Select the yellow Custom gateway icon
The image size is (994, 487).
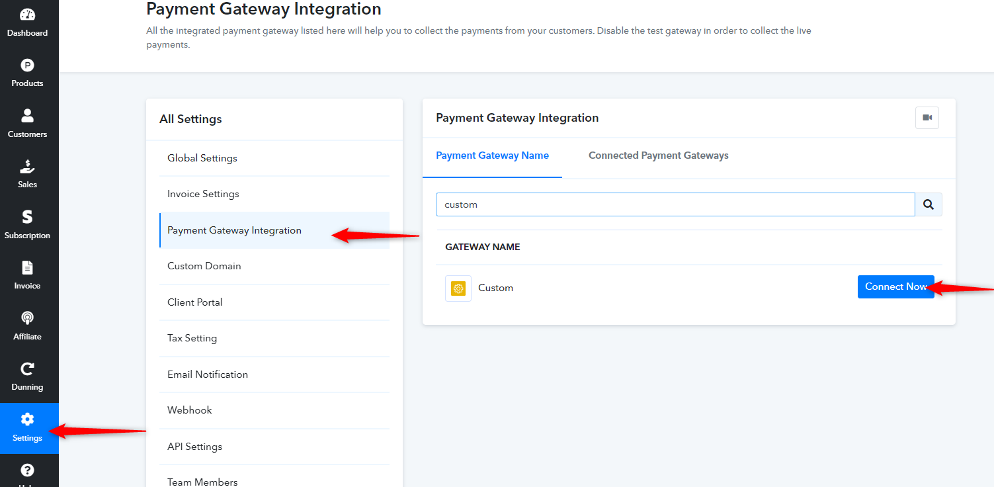(x=458, y=288)
